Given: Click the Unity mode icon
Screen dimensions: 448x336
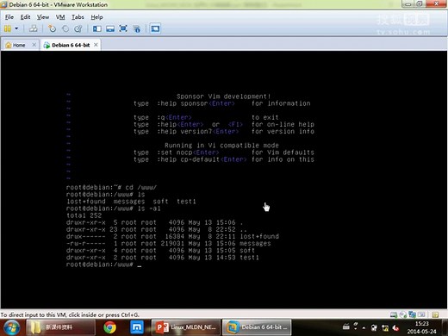Looking at the screenshot, I should (x=137, y=28).
